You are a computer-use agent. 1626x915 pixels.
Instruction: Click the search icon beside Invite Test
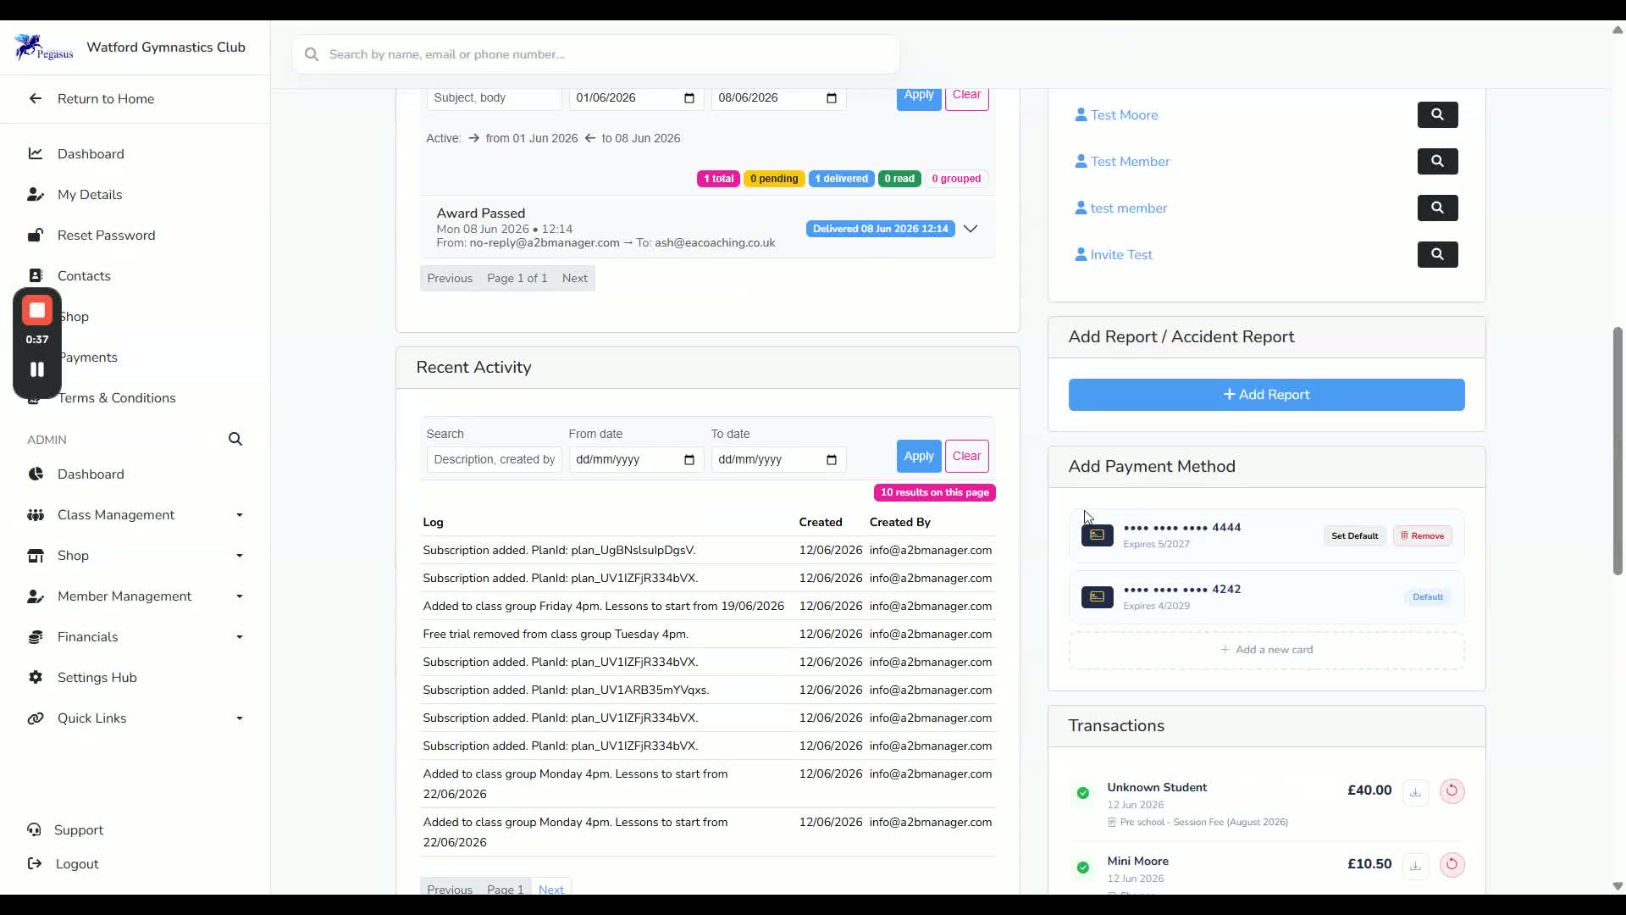pos(1437,255)
